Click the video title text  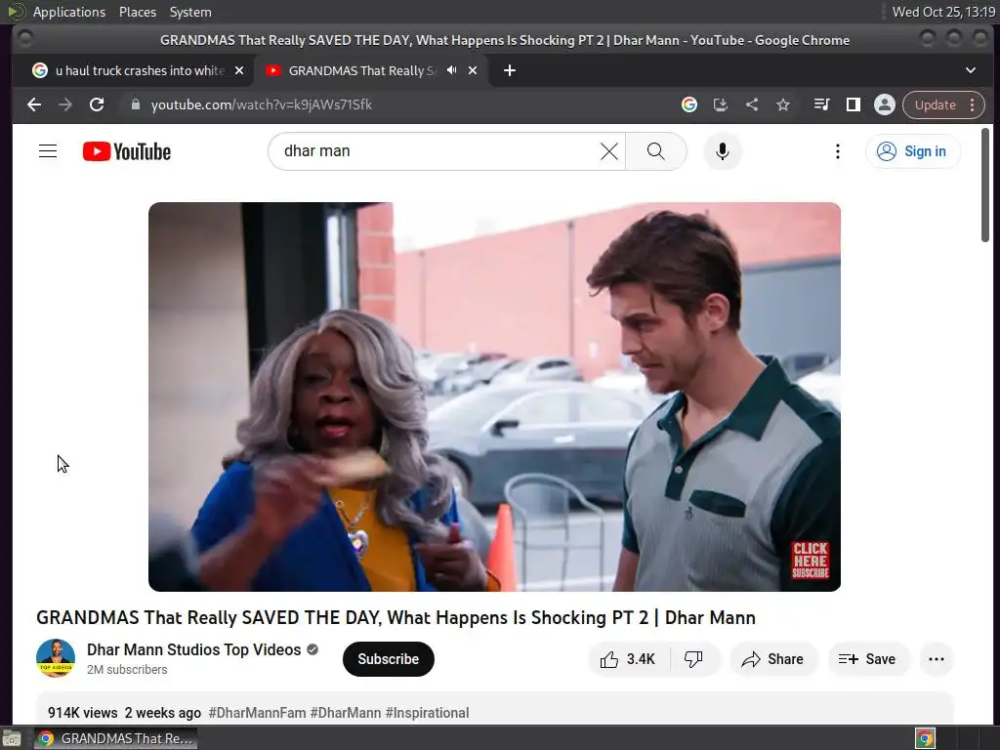coord(396,617)
